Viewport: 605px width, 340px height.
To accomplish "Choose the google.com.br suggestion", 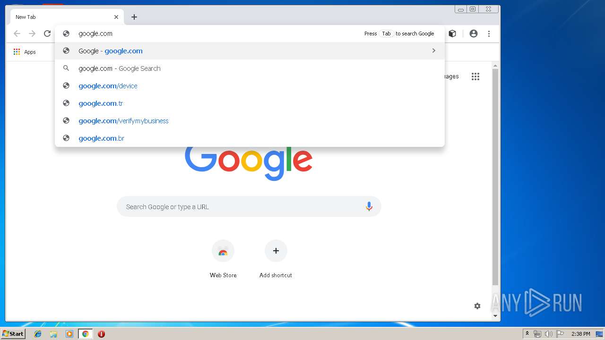I will tap(250, 138).
